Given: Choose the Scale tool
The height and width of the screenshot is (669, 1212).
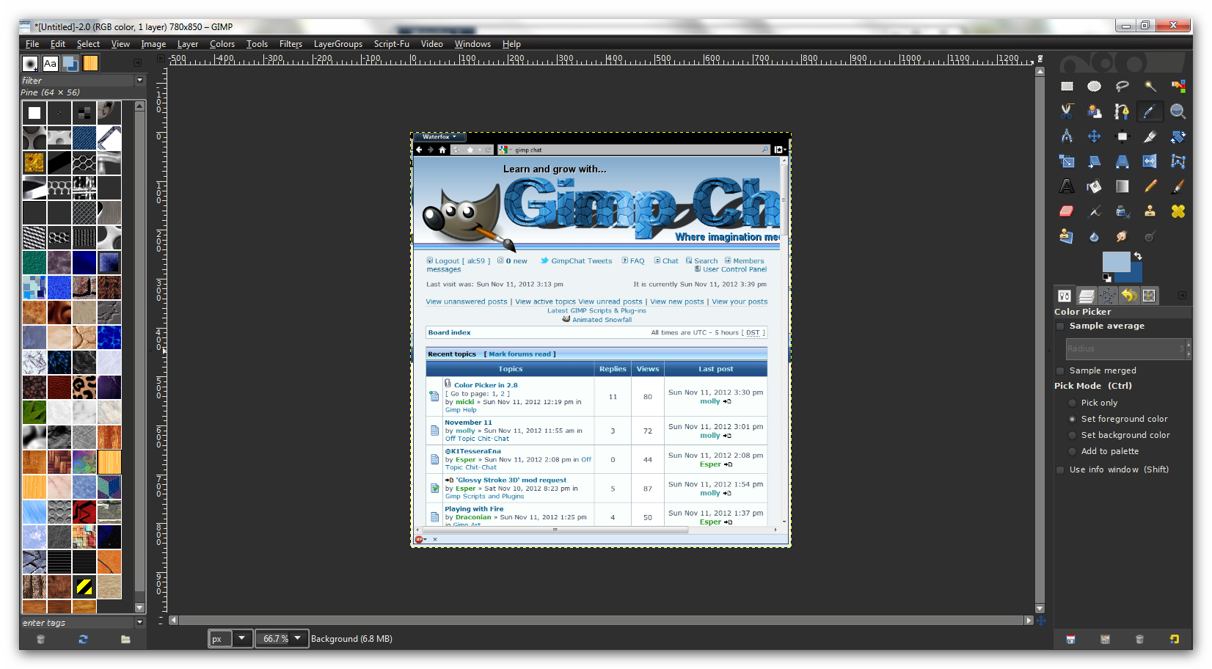Looking at the screenshot, I should (1067, 161).
